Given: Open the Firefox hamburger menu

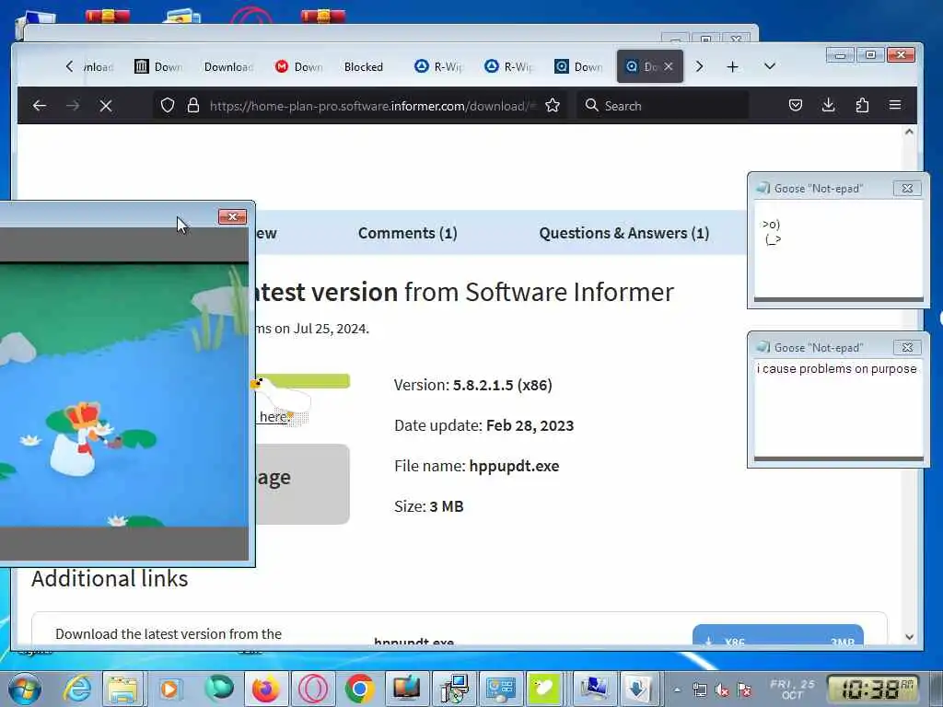Looking at the screenshot, I should [895, 105].
